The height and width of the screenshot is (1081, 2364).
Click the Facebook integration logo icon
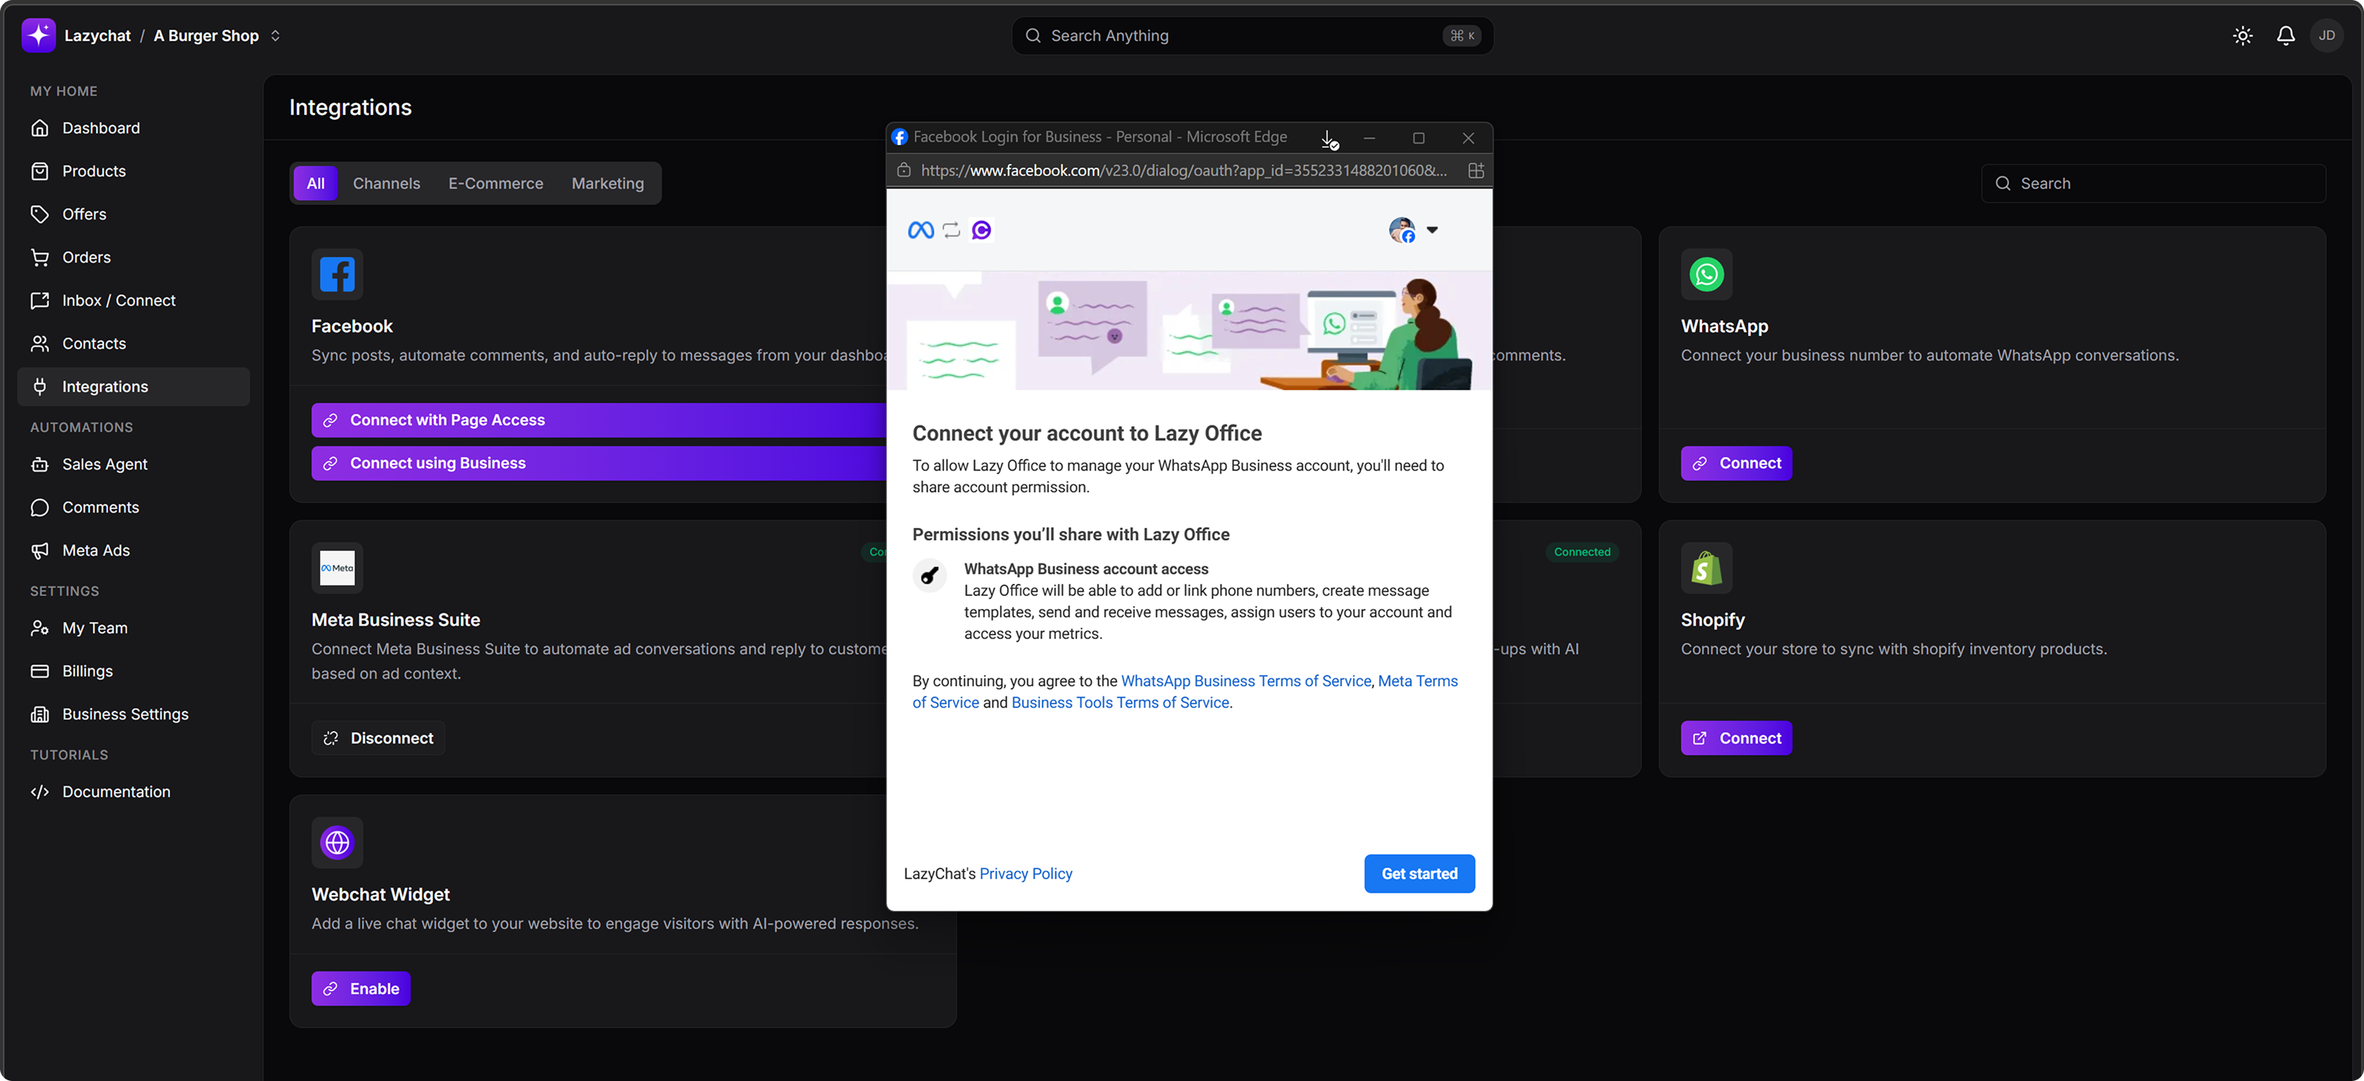point(336,274)
